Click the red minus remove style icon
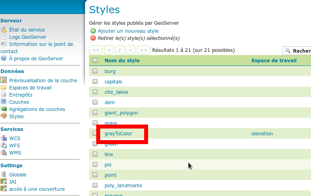Screen dimensions: 311x196 point(93,38)
